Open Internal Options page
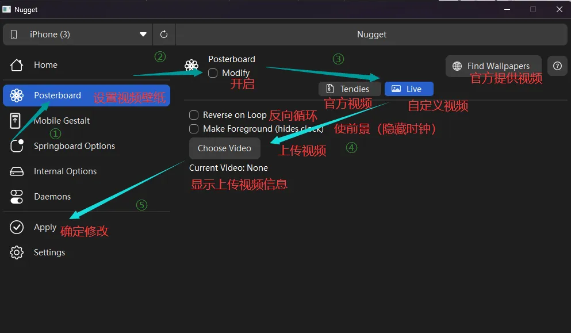This screenshot has width=571, height=333. [65, 171]
